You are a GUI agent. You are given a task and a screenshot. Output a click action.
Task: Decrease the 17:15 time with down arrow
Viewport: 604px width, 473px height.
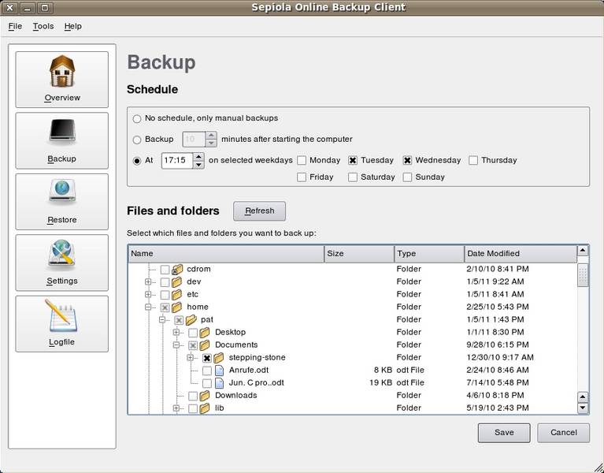[198, 165]
